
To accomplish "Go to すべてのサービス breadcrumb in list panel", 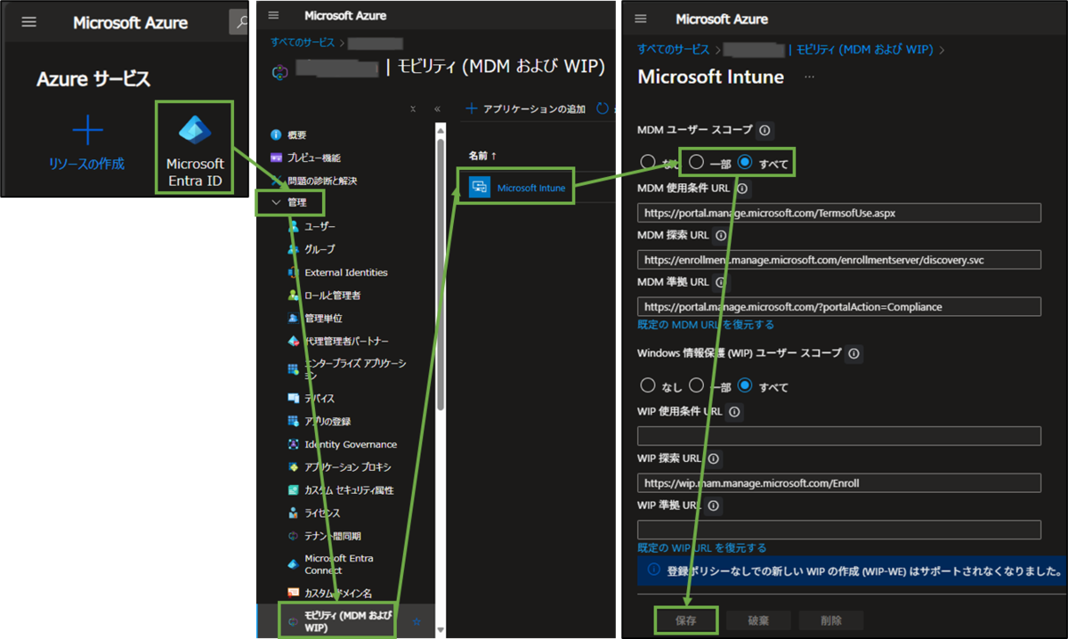I will click(303, 42).
